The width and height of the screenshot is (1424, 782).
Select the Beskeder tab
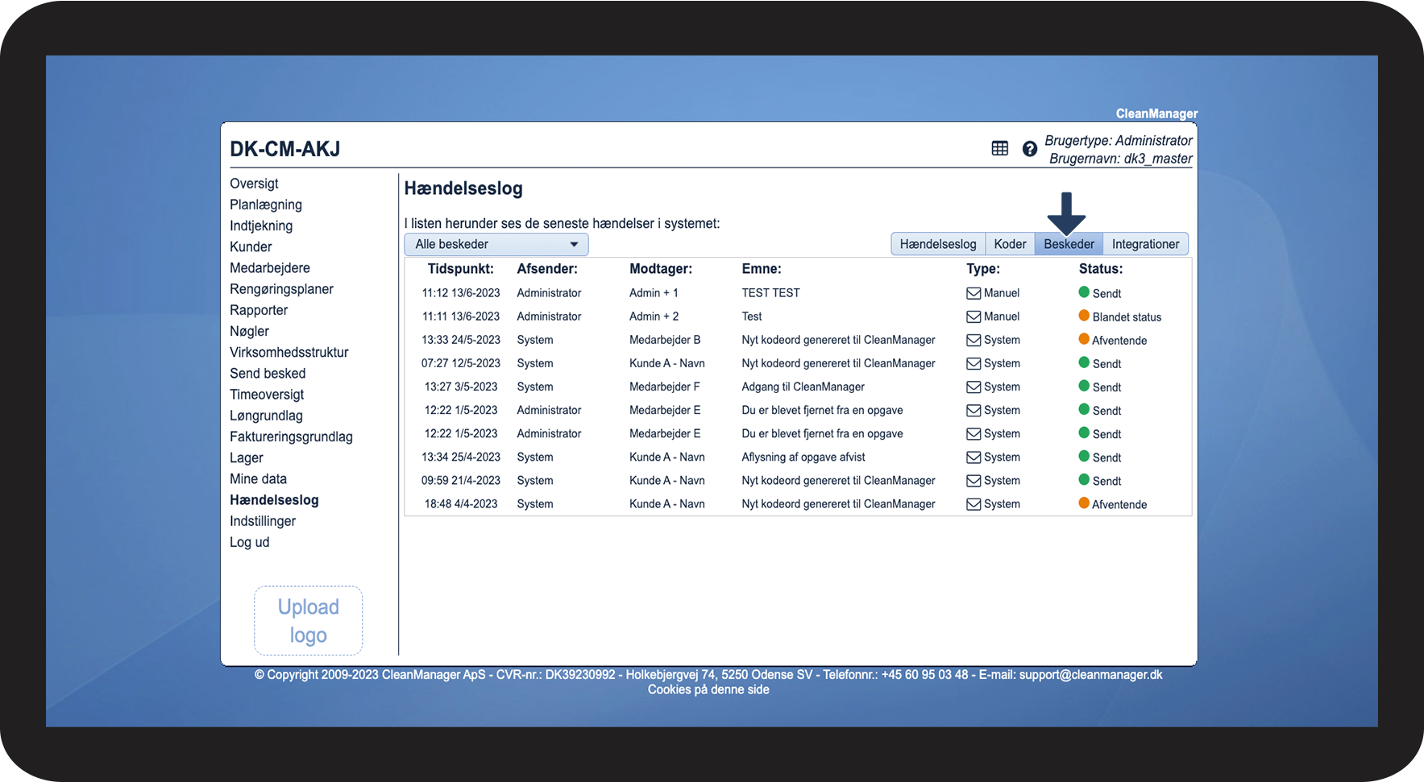pos(1069,244)
